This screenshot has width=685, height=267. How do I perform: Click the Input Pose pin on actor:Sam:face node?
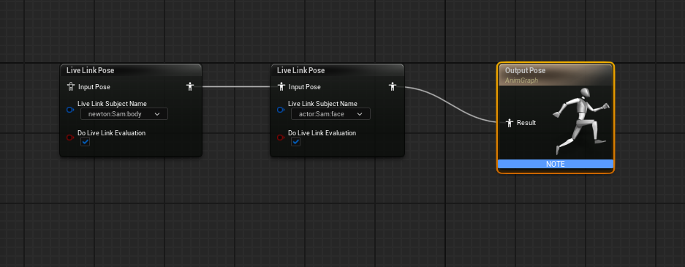[281, 86]
